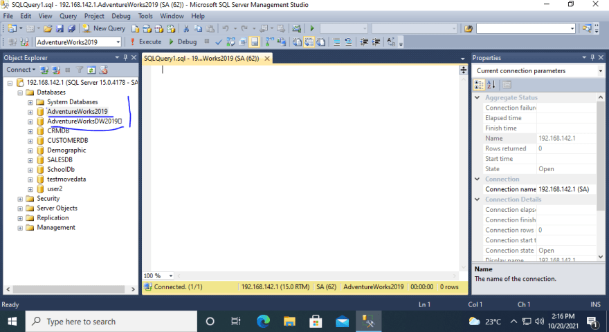
Task: Collapse the Databases folder
Action: pyautogui.click(x=20, y=92)
